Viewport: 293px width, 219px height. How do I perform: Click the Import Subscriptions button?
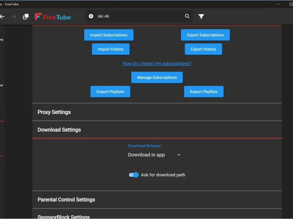tap(109, 35)
